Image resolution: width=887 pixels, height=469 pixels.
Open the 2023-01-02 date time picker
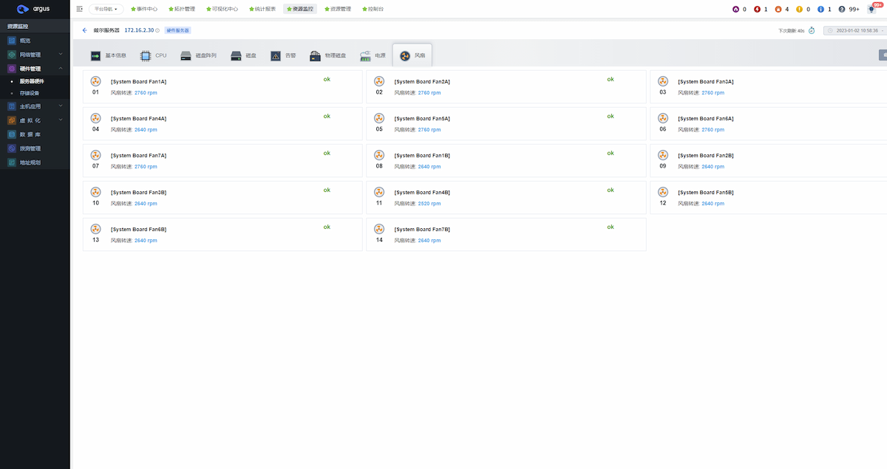tap(855, 30)
